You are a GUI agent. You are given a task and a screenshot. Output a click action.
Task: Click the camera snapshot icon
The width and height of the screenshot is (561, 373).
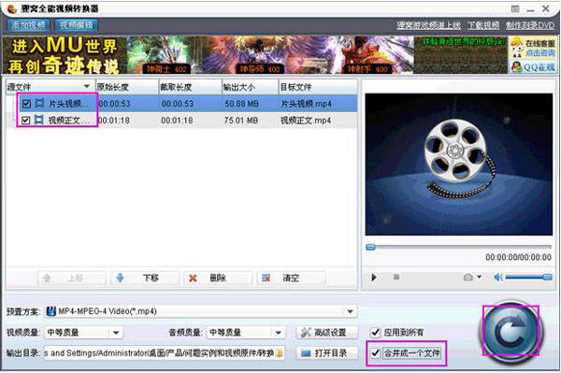coord(468,277)
